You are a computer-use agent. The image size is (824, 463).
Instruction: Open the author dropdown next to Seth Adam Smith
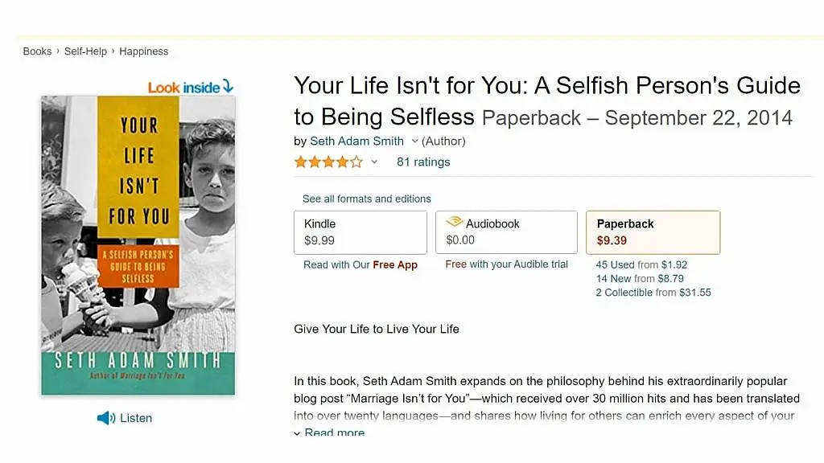[x=415, y=141]
